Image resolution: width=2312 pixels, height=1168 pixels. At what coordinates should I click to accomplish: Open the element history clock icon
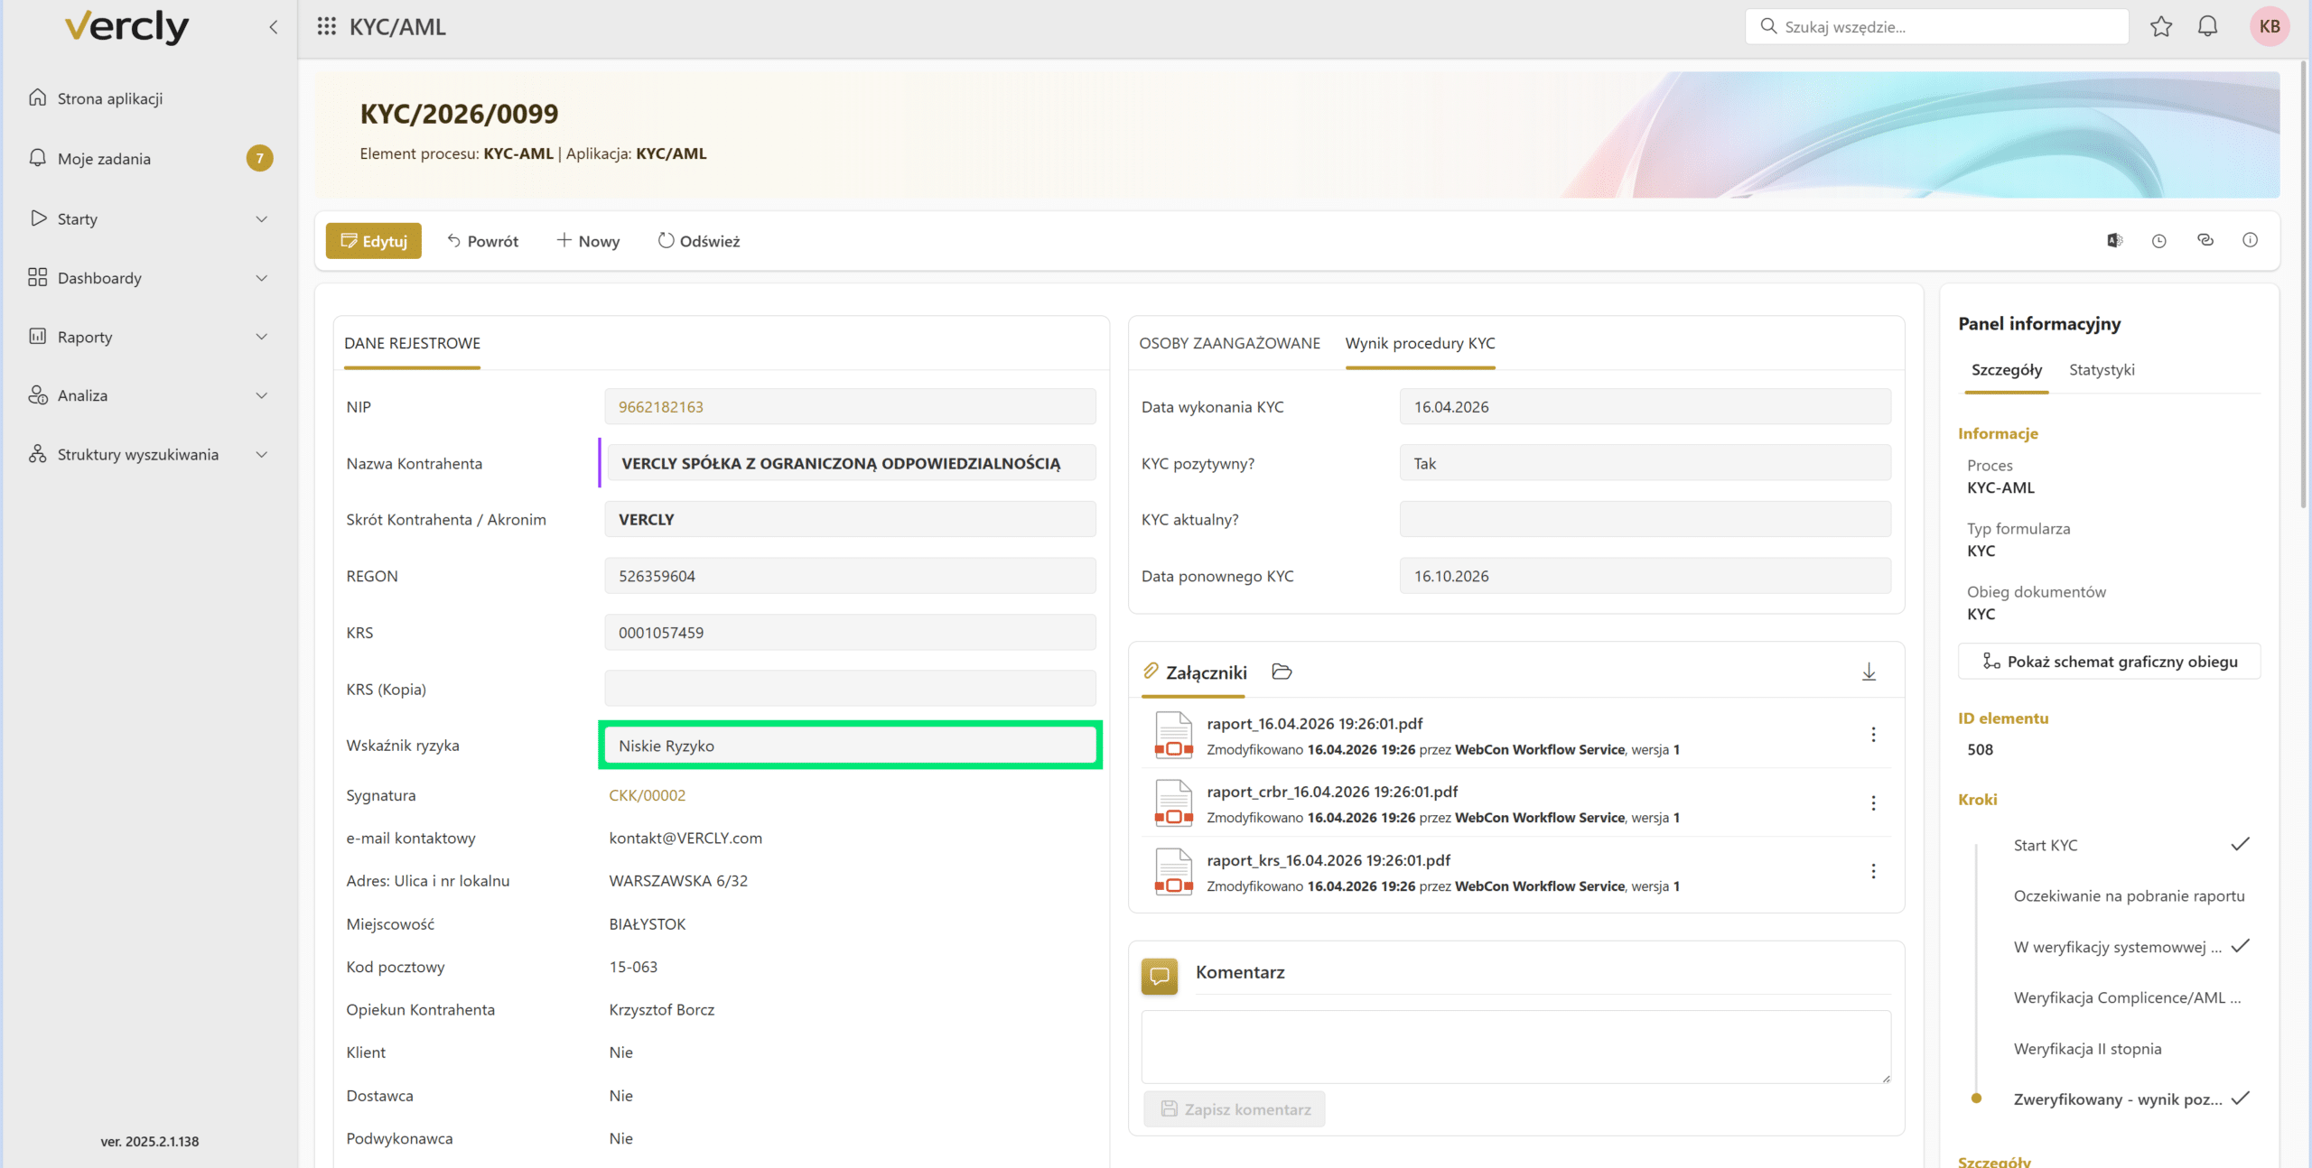coord(2159,241)
